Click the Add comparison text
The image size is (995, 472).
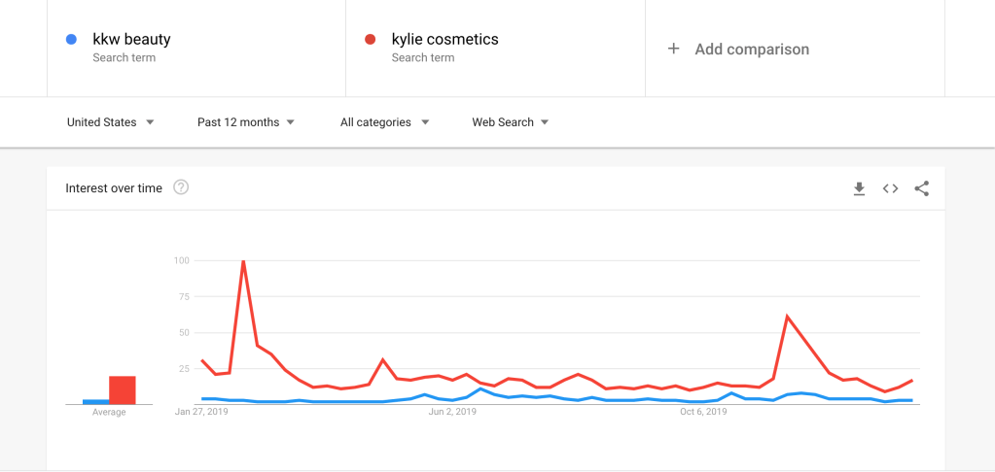coord(751,49)
